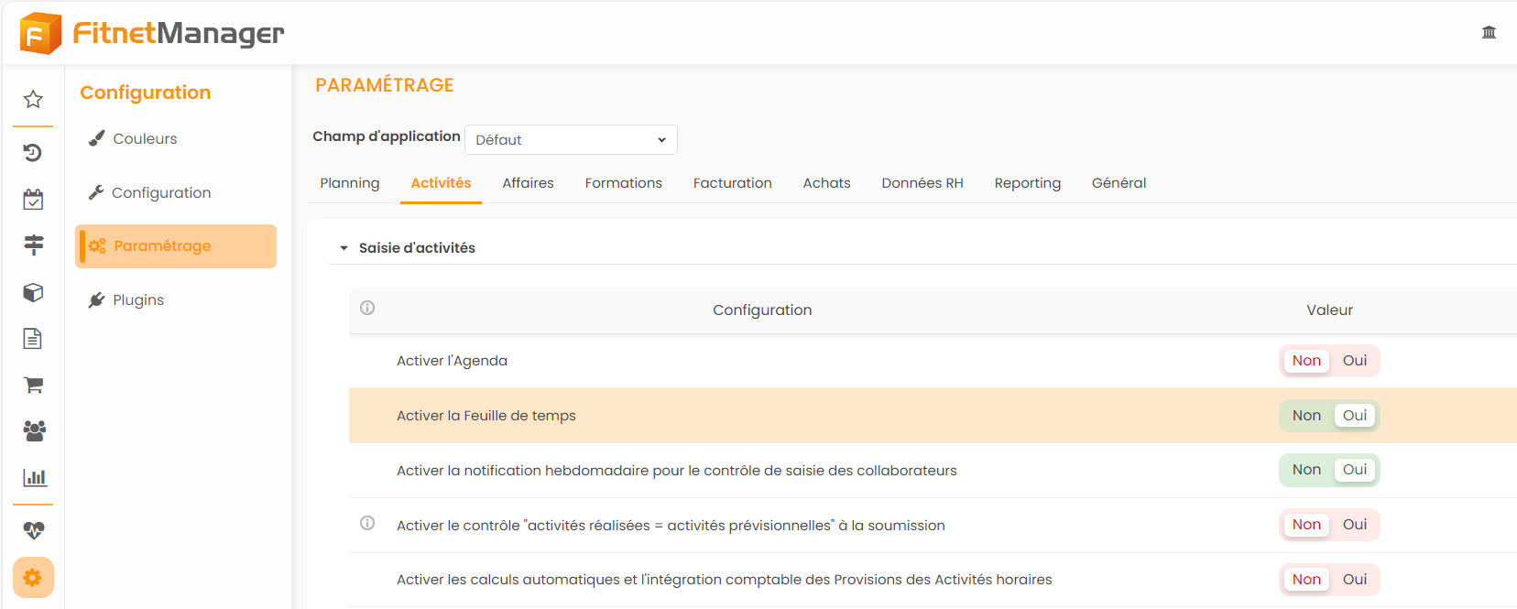The image size is (1517, 609).
Task: Click the favorites star icon in sidebar
Action: (33, 99)
